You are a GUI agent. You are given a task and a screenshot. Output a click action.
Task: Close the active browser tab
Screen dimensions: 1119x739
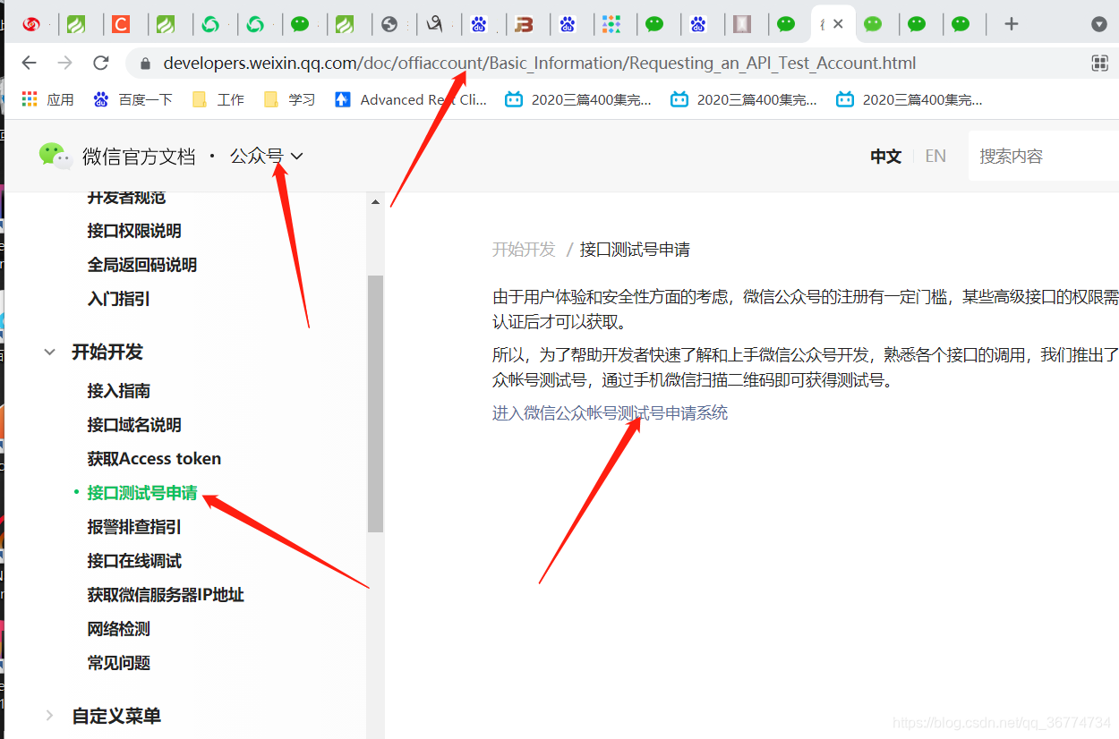click(838, 24)
